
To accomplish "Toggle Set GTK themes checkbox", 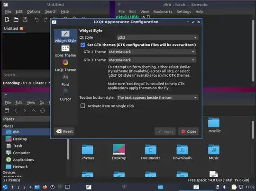I will (x=83, y=45).
